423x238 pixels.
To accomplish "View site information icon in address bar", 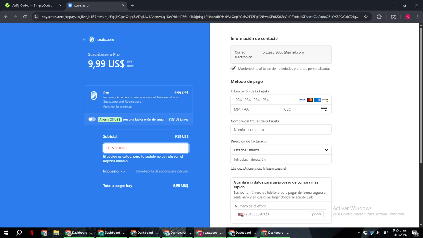I will click(x=36, y=17).
